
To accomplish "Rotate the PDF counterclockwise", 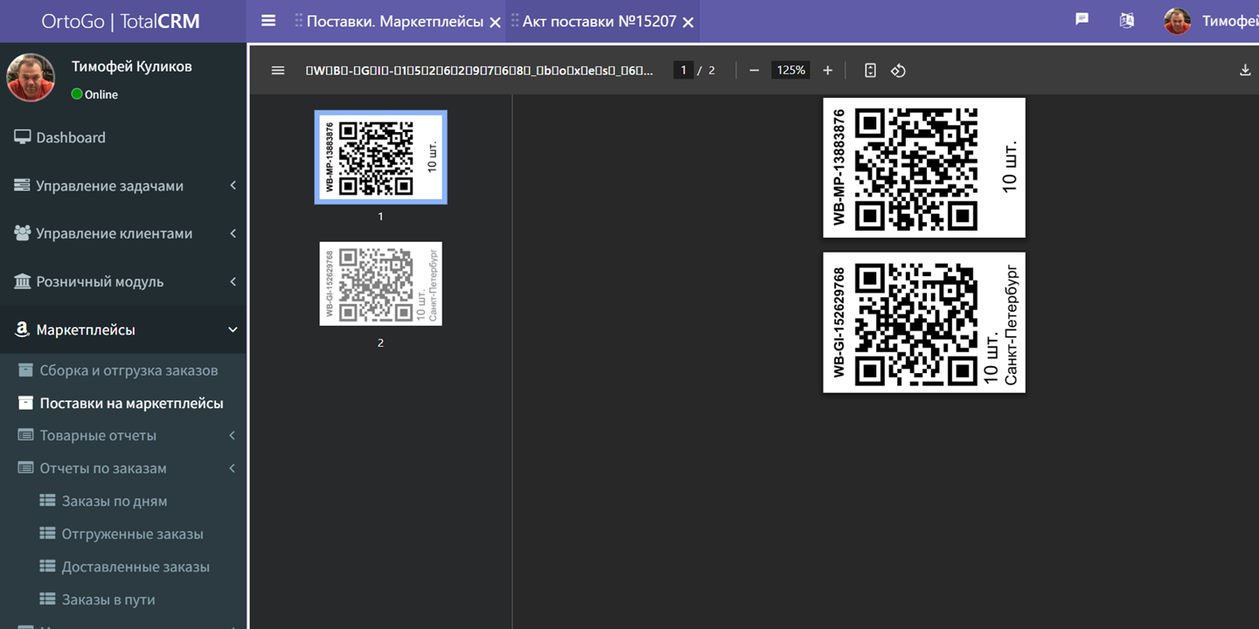I will (898, 70).
